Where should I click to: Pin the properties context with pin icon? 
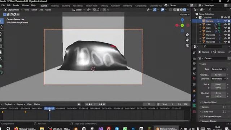[229, 52]
